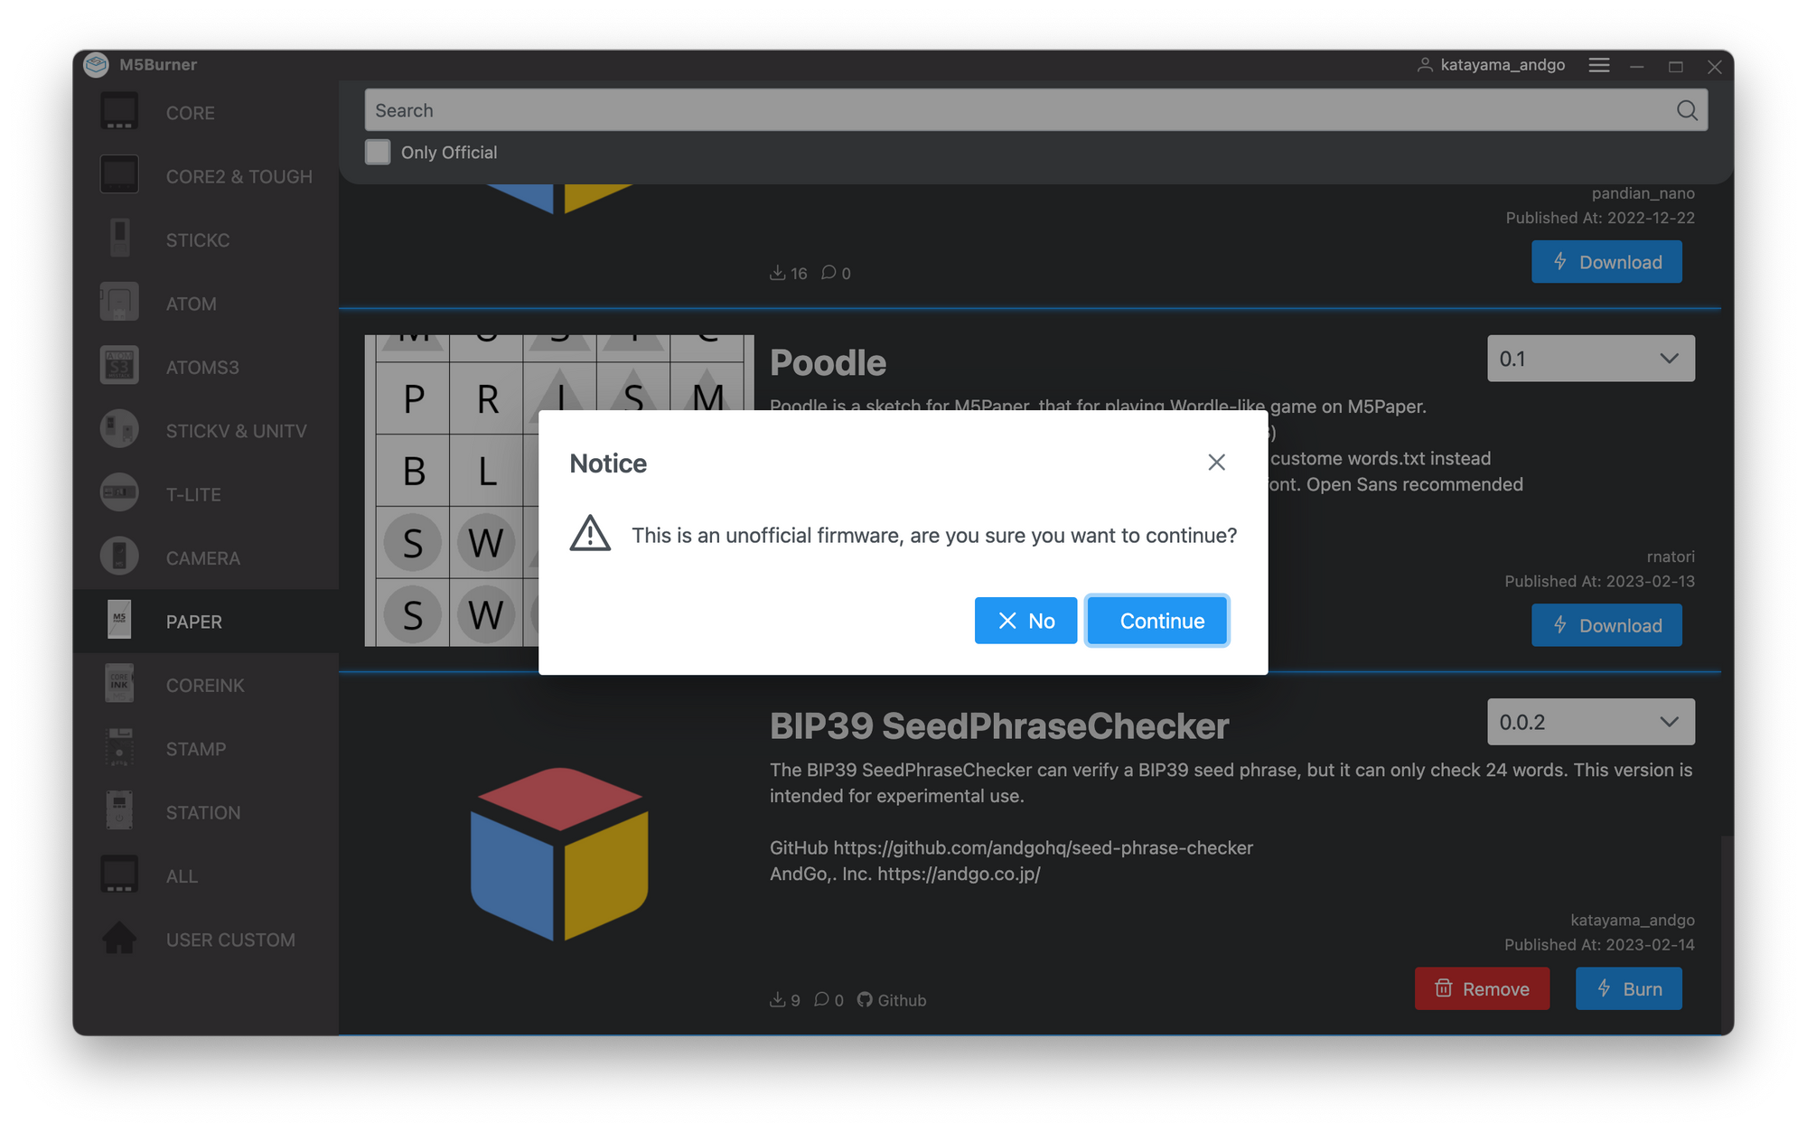Viewport: 1807px width, 1132px height.
Task: Switch to the STICKC category
Action: coord(198,240)
